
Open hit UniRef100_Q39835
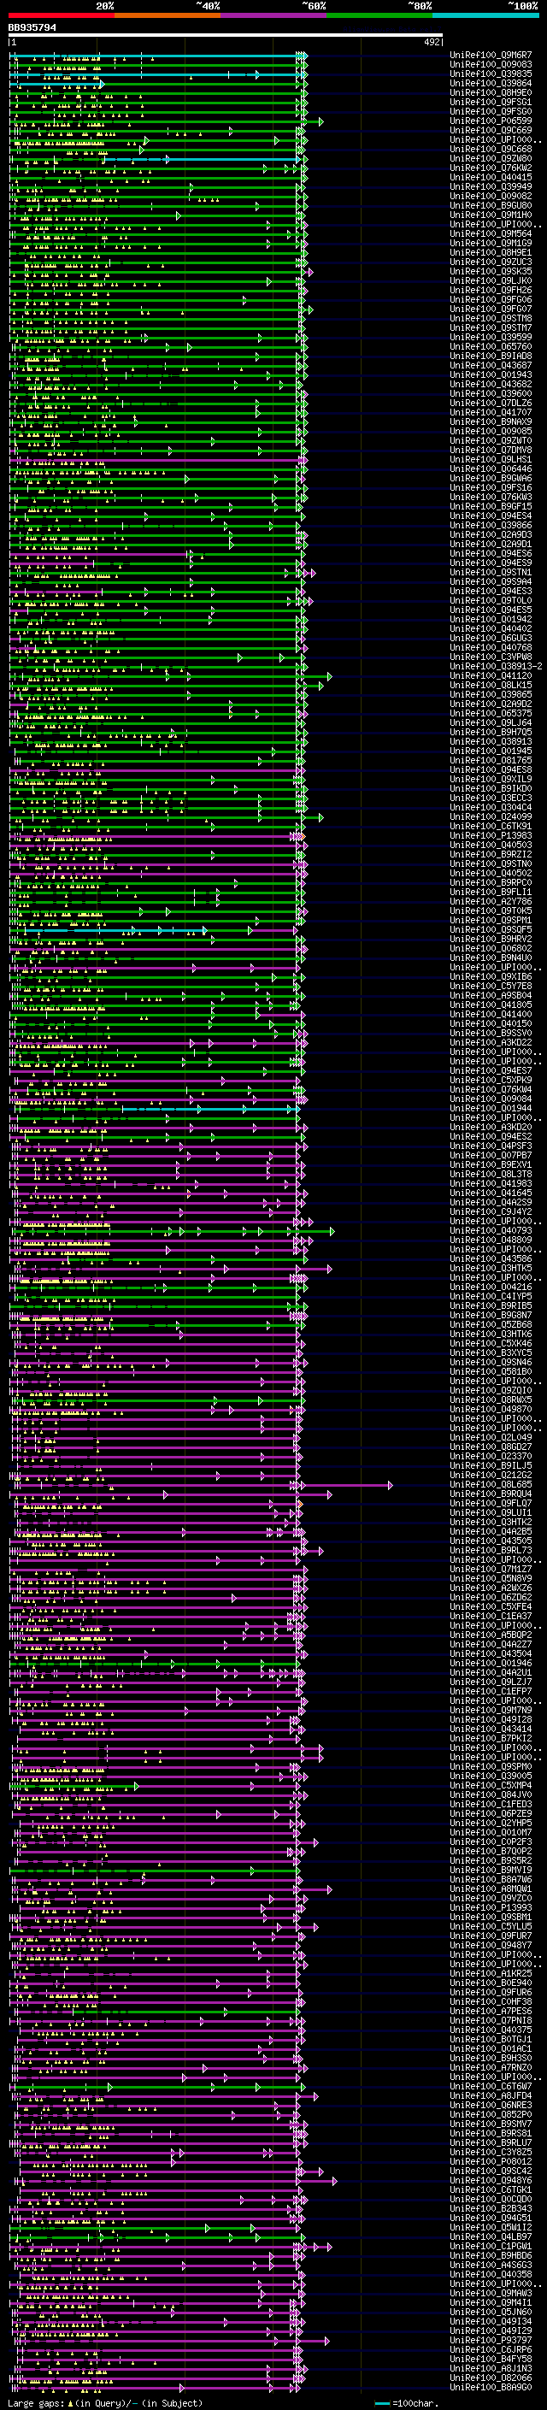[x=491, y=74]
